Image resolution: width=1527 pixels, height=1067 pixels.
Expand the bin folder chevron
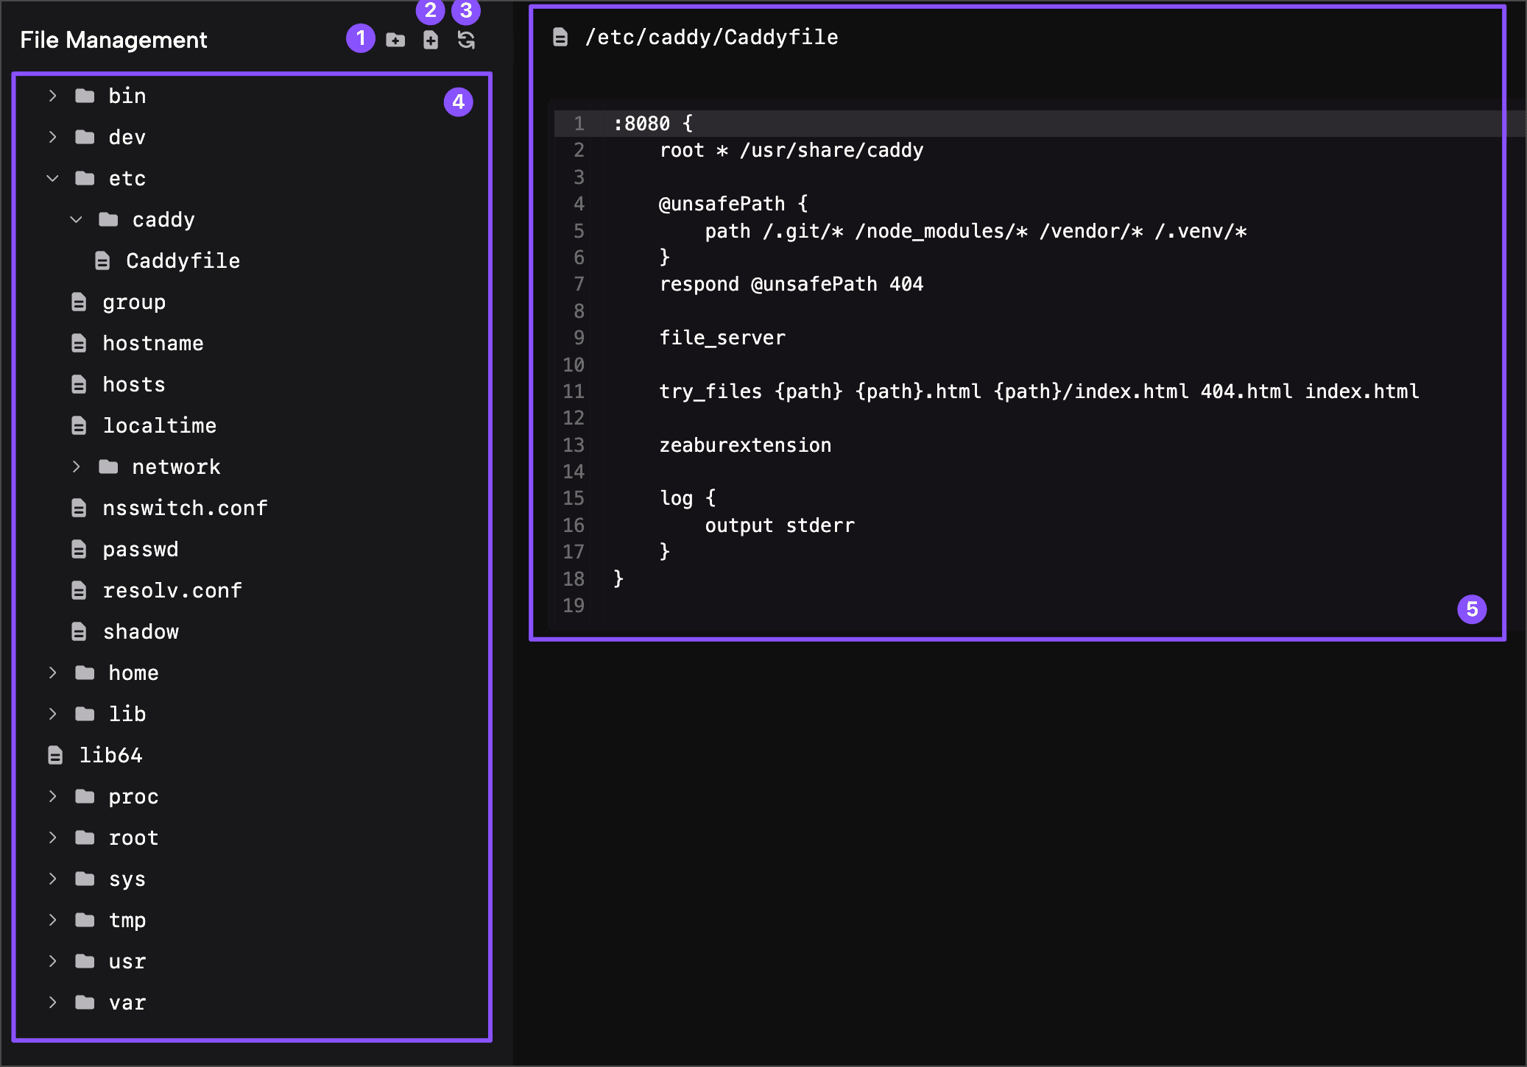point(52,96)
